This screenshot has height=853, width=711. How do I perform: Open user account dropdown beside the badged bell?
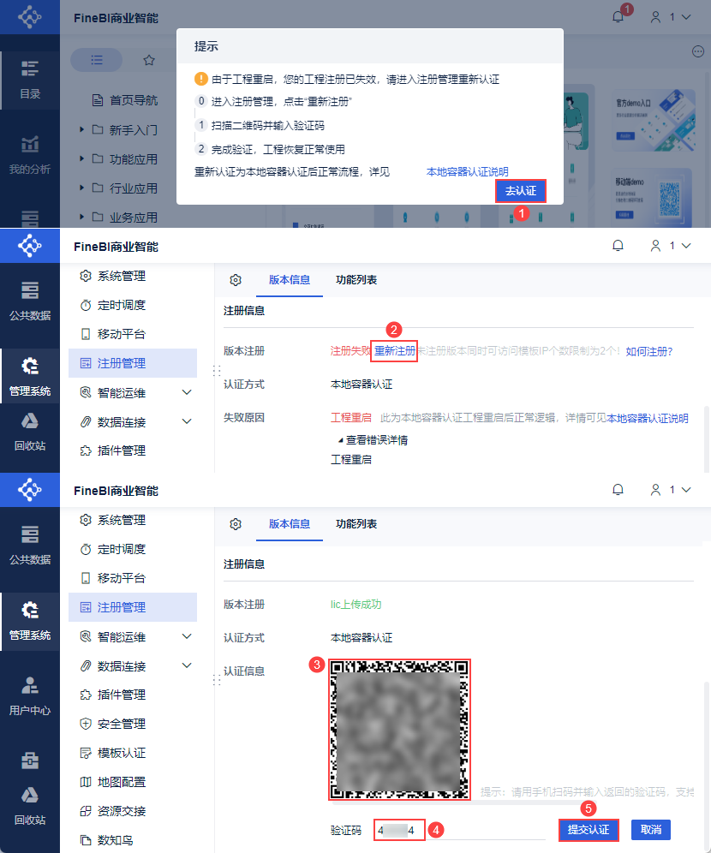[x=671, y=17]
